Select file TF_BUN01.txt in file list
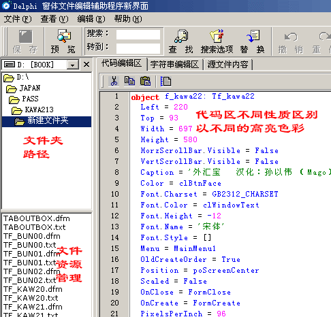The height and width of the screenshot is (317, 331). [x=29, y=263]
